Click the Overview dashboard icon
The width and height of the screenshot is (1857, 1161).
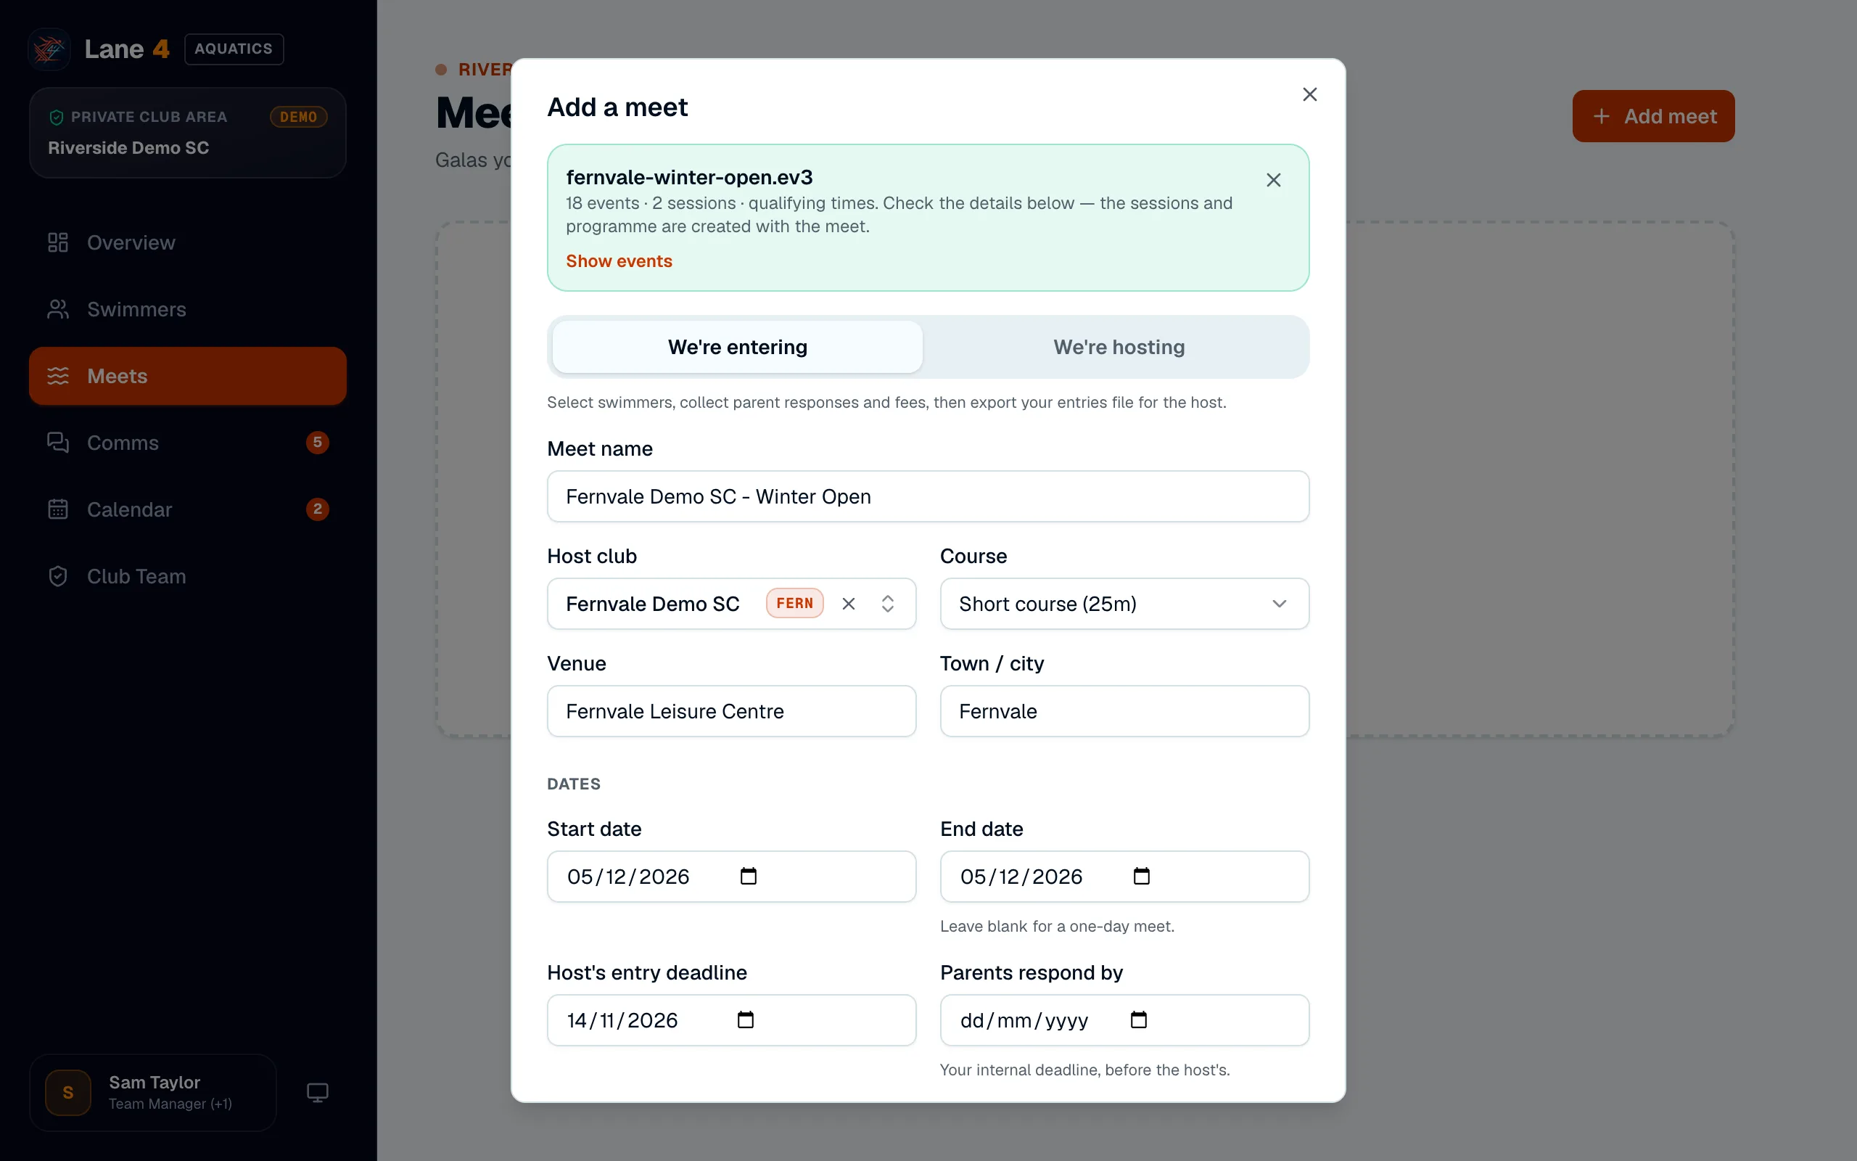click(58, 242)
